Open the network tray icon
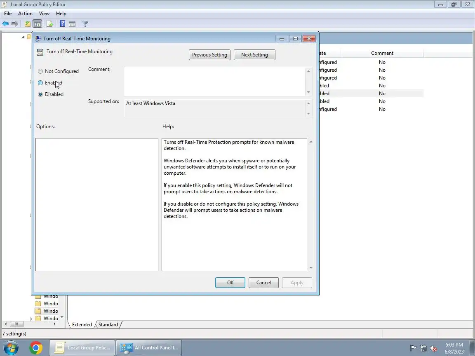The height and width of the screenshot is (356, 475). [423, 348]
